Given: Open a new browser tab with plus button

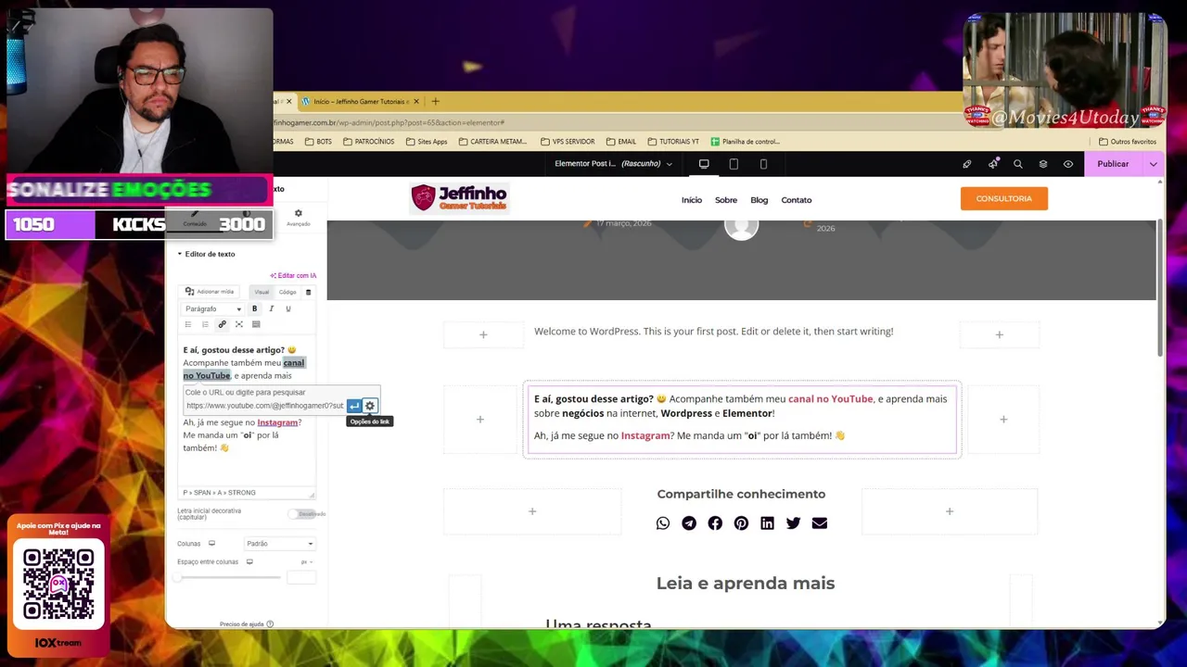Looking at the screenshot, I should point(435,102).
